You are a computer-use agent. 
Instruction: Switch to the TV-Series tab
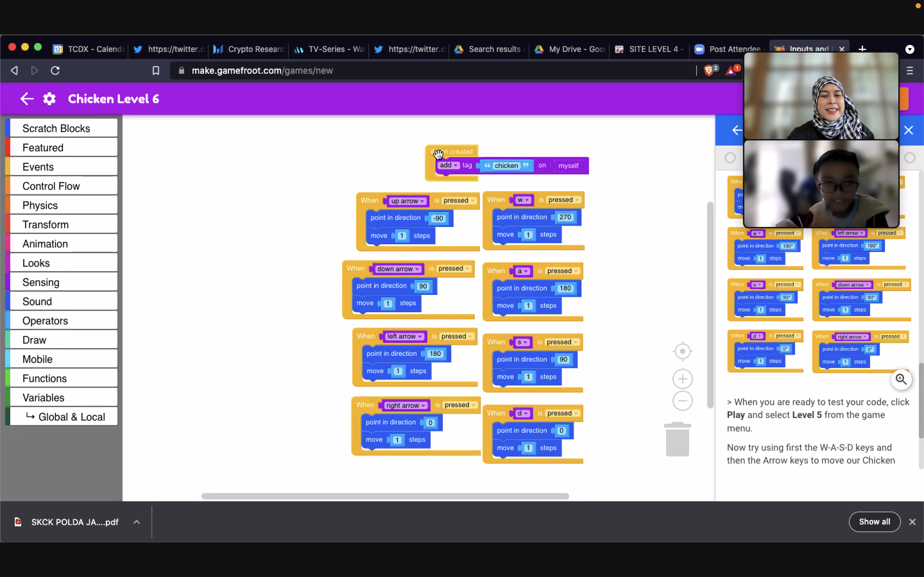click(329, 49)
